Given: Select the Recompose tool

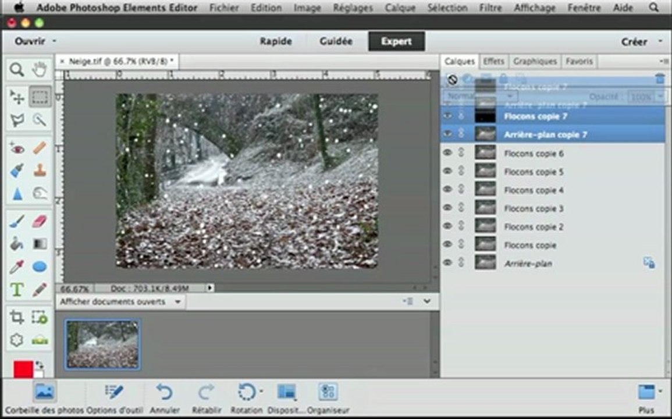Looking at the screenshot, I should click(x=40, y=317).
